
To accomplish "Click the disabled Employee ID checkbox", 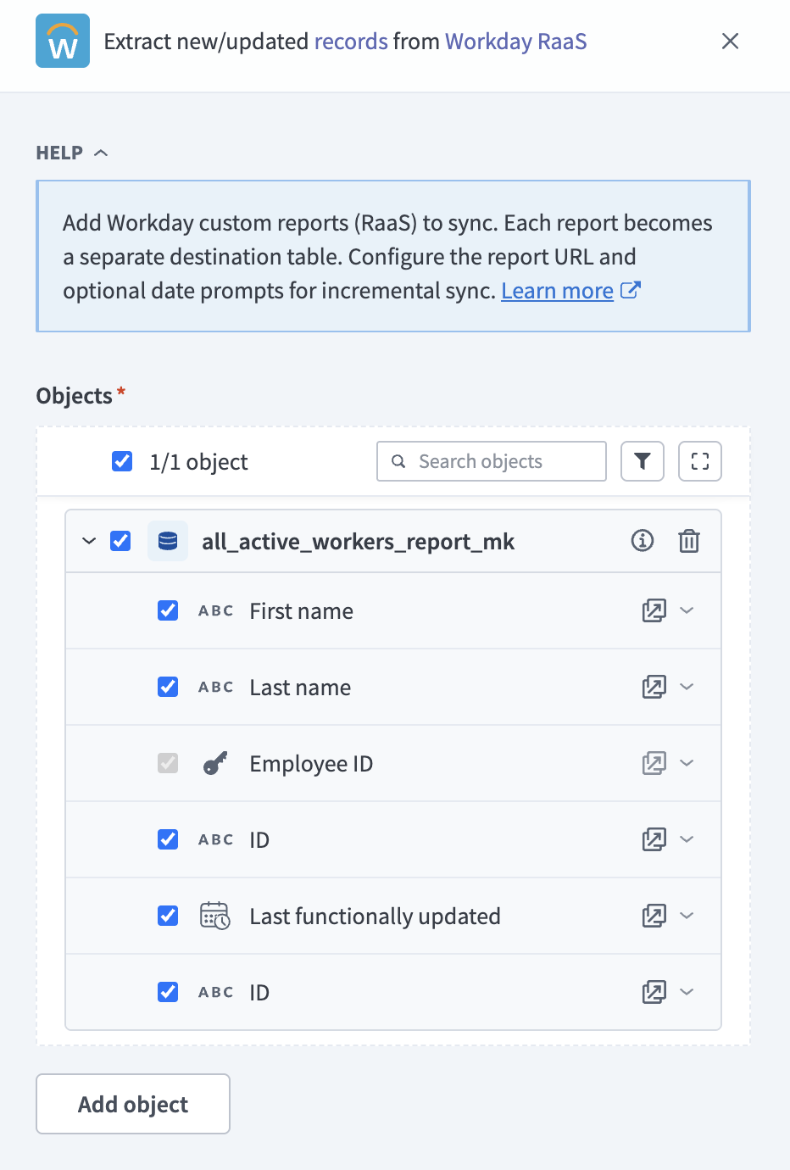I will (x=168, y=763).
